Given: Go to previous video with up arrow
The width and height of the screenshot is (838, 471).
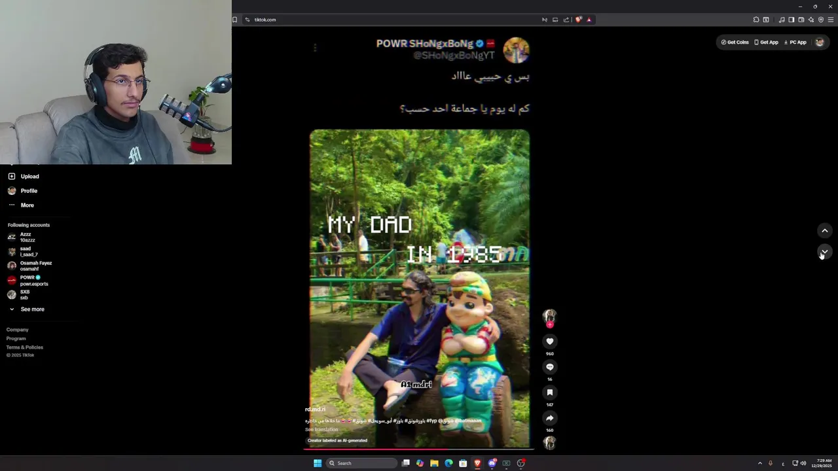Looking at the screenshot, I should pyautogui.click(x=825, y=230).
